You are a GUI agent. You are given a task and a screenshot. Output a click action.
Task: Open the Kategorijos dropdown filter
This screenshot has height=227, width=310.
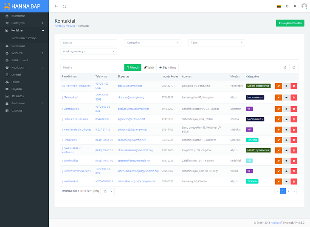click(x=152, y=43)
